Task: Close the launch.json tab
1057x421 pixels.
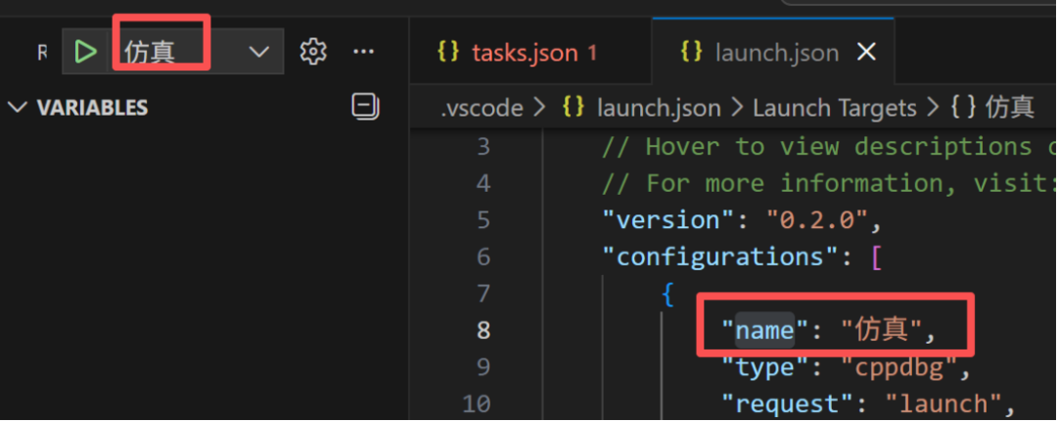Action: pyautogui.click(x=865, y=52)
